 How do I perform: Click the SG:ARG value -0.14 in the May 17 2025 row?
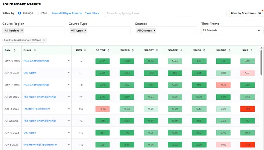click(223, 85)
